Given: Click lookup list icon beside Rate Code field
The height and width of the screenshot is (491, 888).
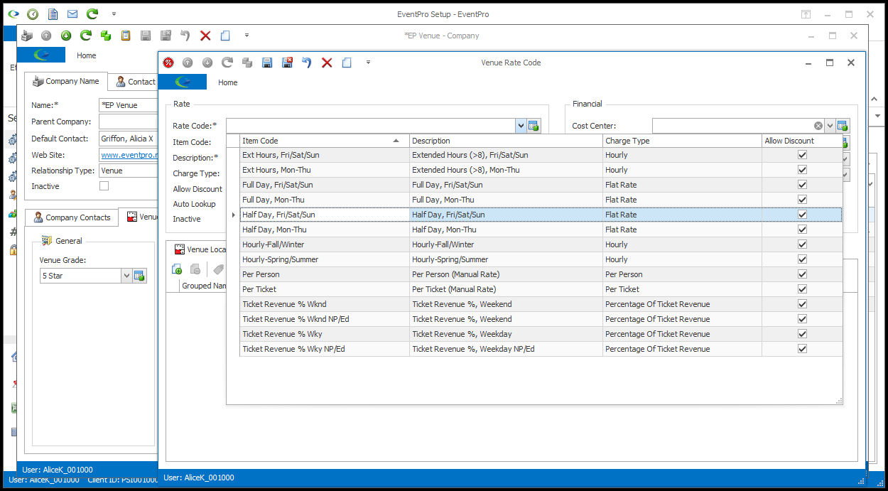Looking at the screenshot, I should point(534,126).
